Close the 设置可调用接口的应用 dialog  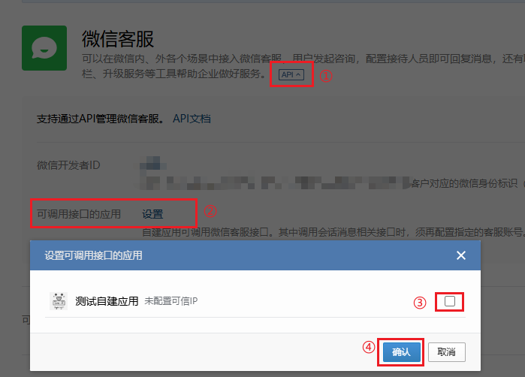coord(461,255)
